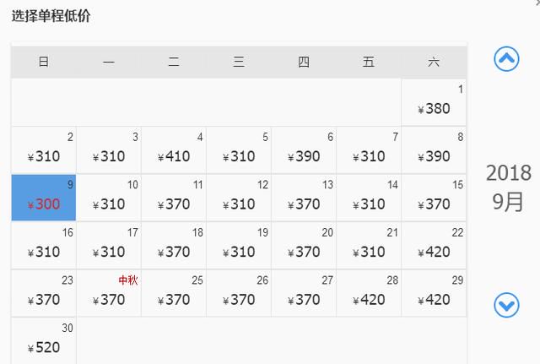Image resolution: width=540 pixels, height=364 pixels.
Task: Pick the Mid-Autumn (中秋) date cell
Action: point(109,293)
